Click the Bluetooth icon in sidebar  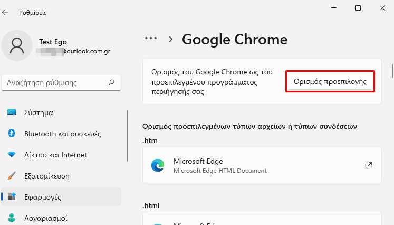[12, 133]
